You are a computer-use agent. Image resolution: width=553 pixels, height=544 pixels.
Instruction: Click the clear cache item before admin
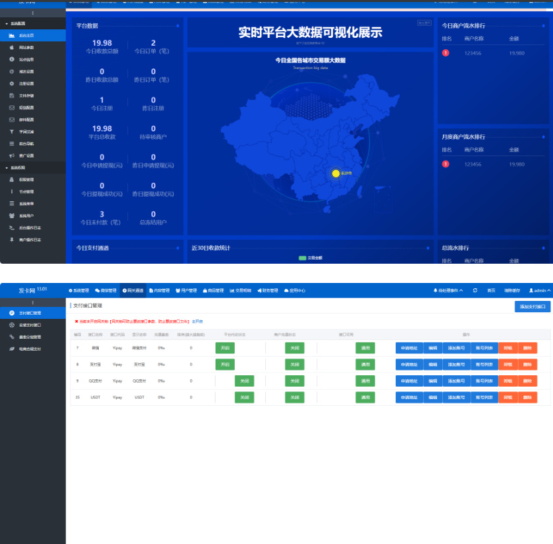click(512, 290)
